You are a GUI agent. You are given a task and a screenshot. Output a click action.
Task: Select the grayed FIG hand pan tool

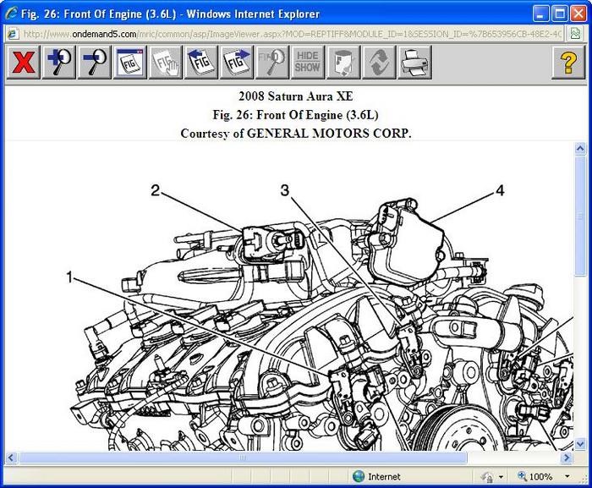pos(166,63)
